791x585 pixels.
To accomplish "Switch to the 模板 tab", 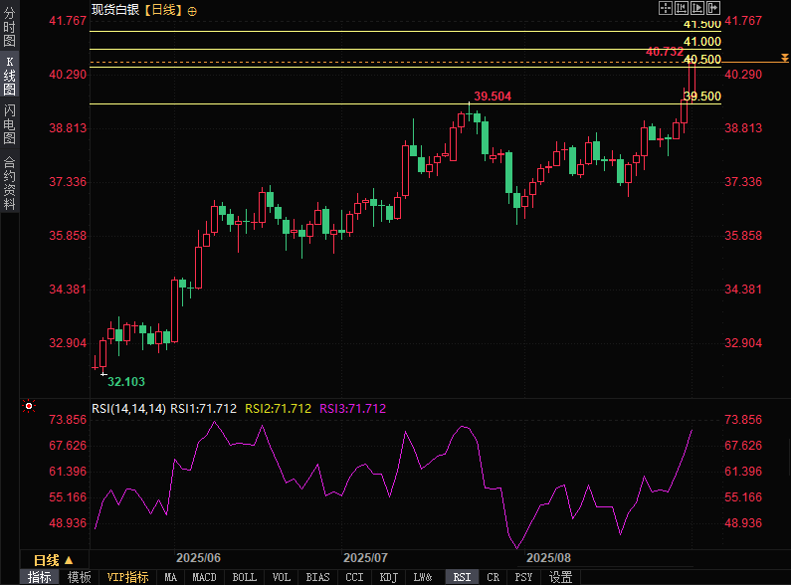I will tap(80, 577).
